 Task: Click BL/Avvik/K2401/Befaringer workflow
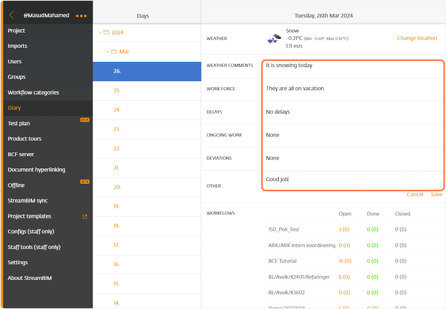tap(299, 277)
